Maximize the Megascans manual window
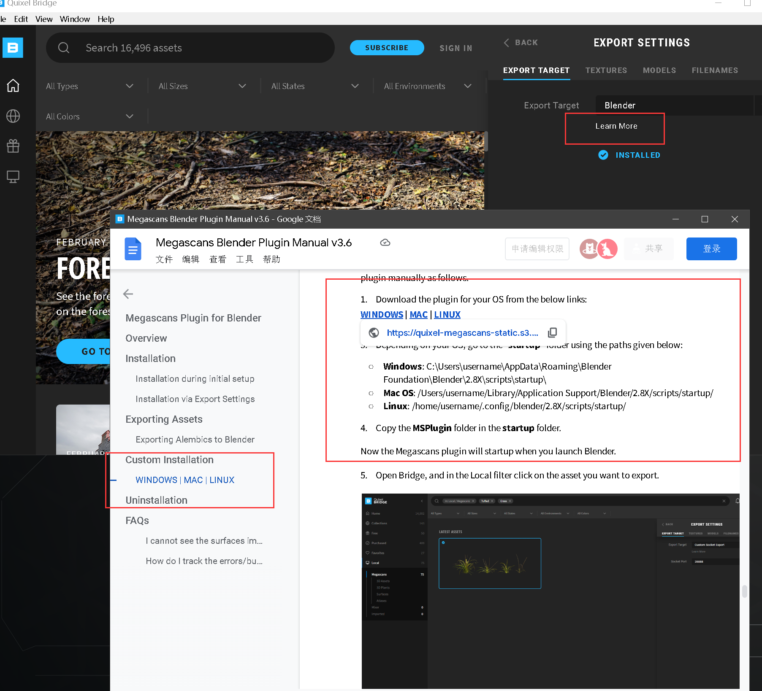Screen dimensions: 762x691 pyautogui.click(x=705, y=219)
